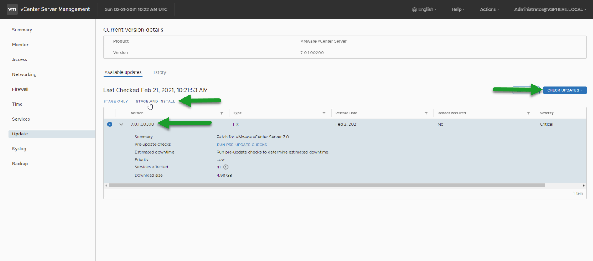Click the Reboot Required column header
This screenshot has width=593, height=261.
[x=452, y=113]
